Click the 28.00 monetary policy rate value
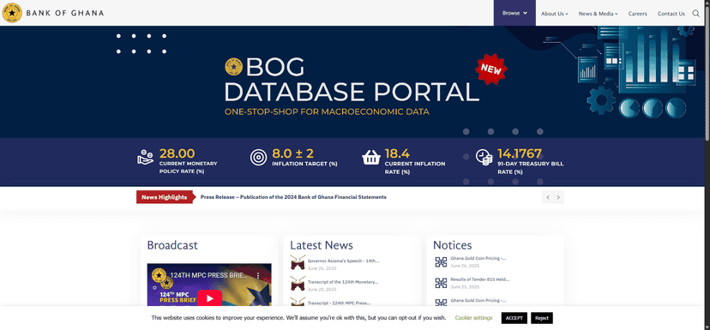The image size is (710, 330). coord(177,154)
